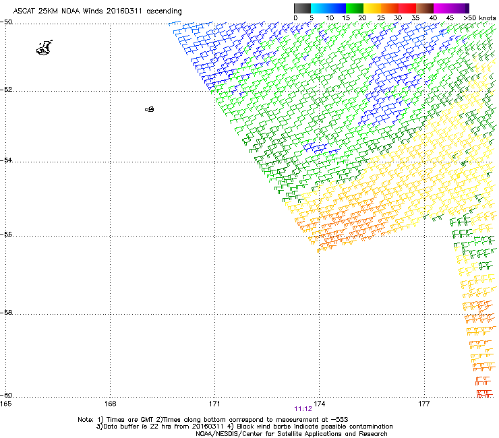Click the brown 35-40 knots legend band
The height and width of the screenshot is (438, 499).
pyautogui.click(x=425, y=8)
